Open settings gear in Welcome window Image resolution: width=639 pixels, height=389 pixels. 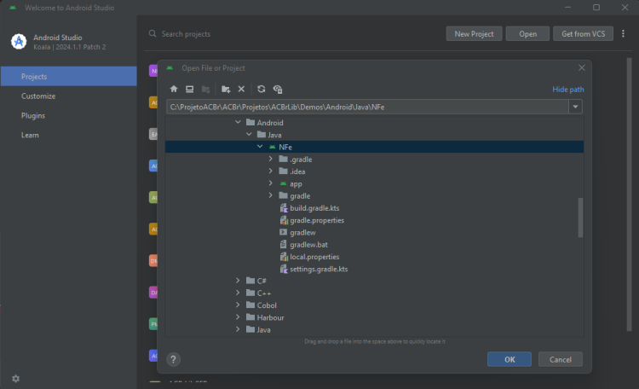pos(16,379)
